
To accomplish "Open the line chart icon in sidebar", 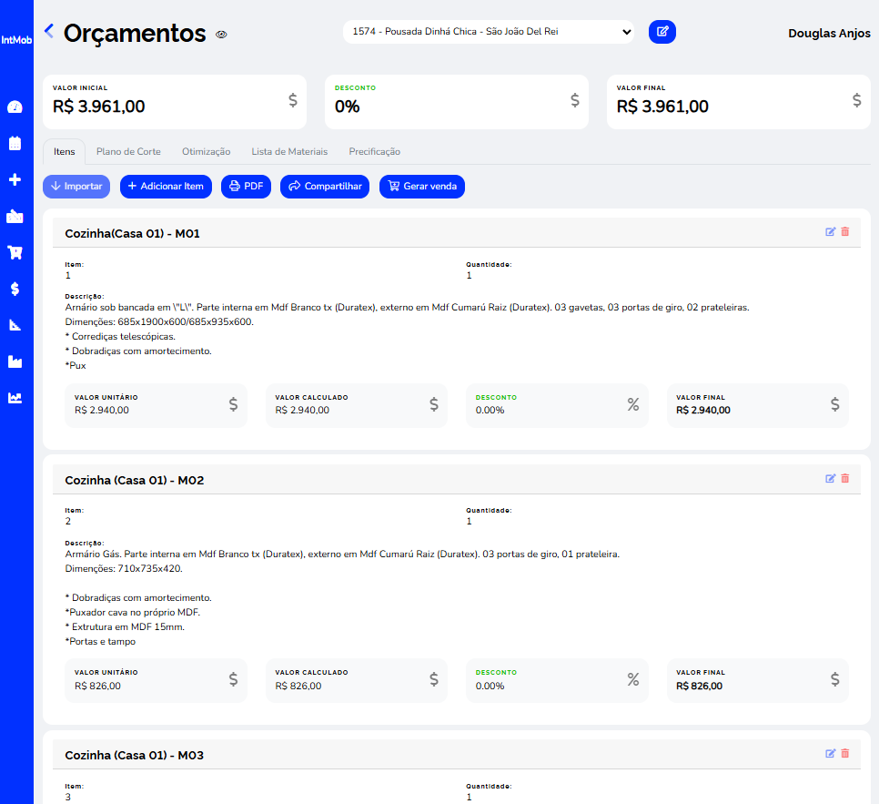I will point(15,398).
